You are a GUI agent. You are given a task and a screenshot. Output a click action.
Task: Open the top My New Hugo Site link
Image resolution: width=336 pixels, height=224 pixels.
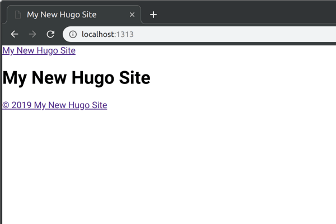coord(39,50)
